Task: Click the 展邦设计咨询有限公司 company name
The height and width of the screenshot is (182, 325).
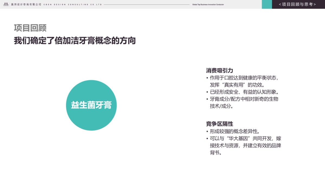Action: tap(26, 4)
